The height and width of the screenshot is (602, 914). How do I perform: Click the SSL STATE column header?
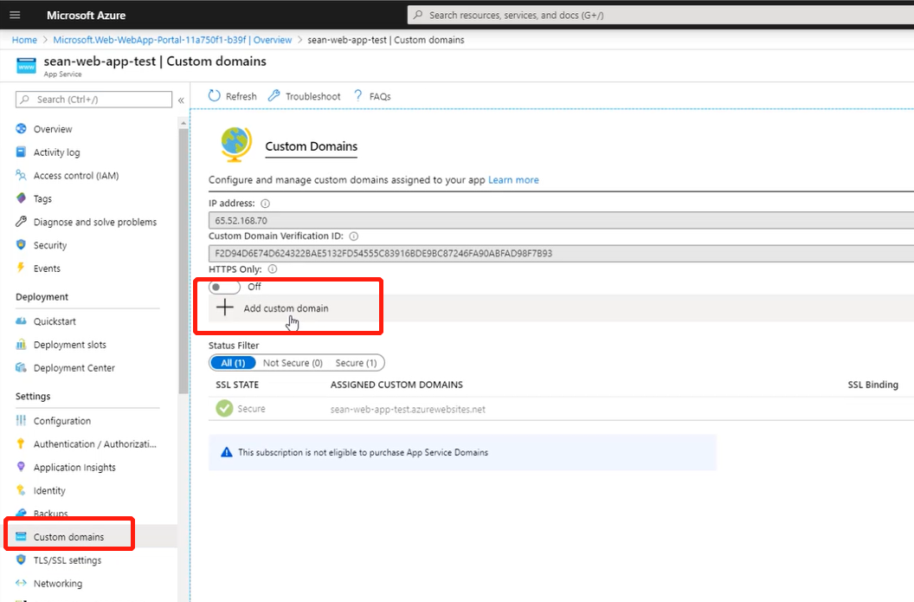pos(237,385)
